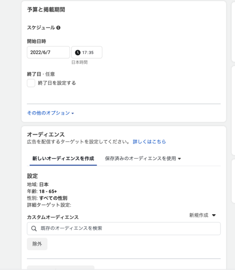Enable the 終了日を設定する checkbox
Image resolution: width=235 pixels, height=272 pixels.
[31, 83]
